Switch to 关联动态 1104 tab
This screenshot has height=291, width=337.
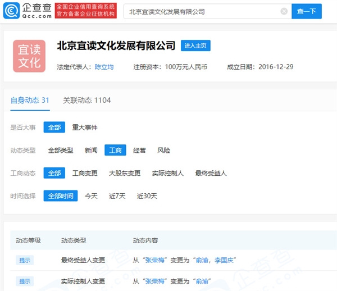[x=86, y=100]
